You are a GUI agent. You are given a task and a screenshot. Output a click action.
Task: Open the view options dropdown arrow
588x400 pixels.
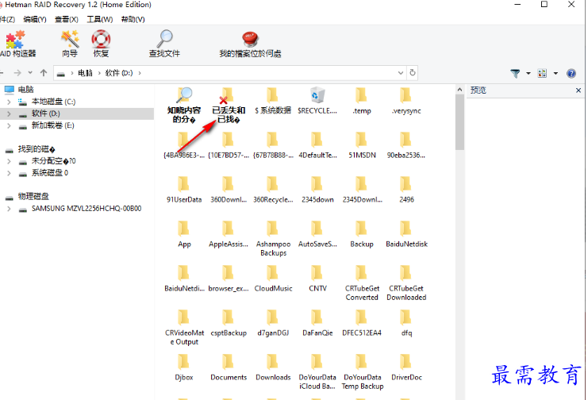click(x=555, y=73)
